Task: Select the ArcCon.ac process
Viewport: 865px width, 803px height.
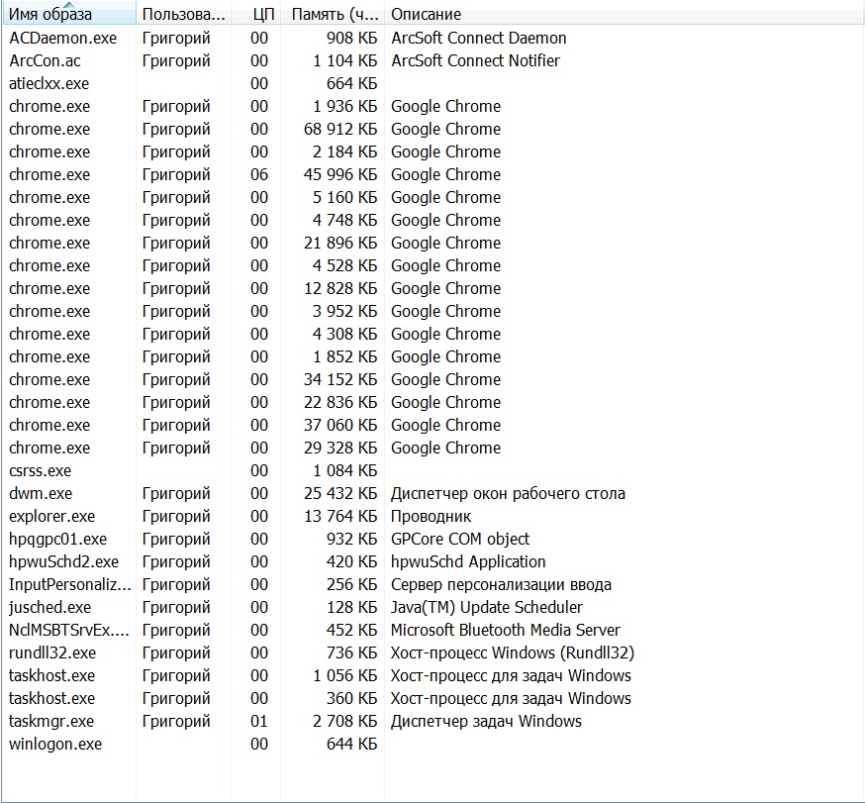Action: point(45,60)
